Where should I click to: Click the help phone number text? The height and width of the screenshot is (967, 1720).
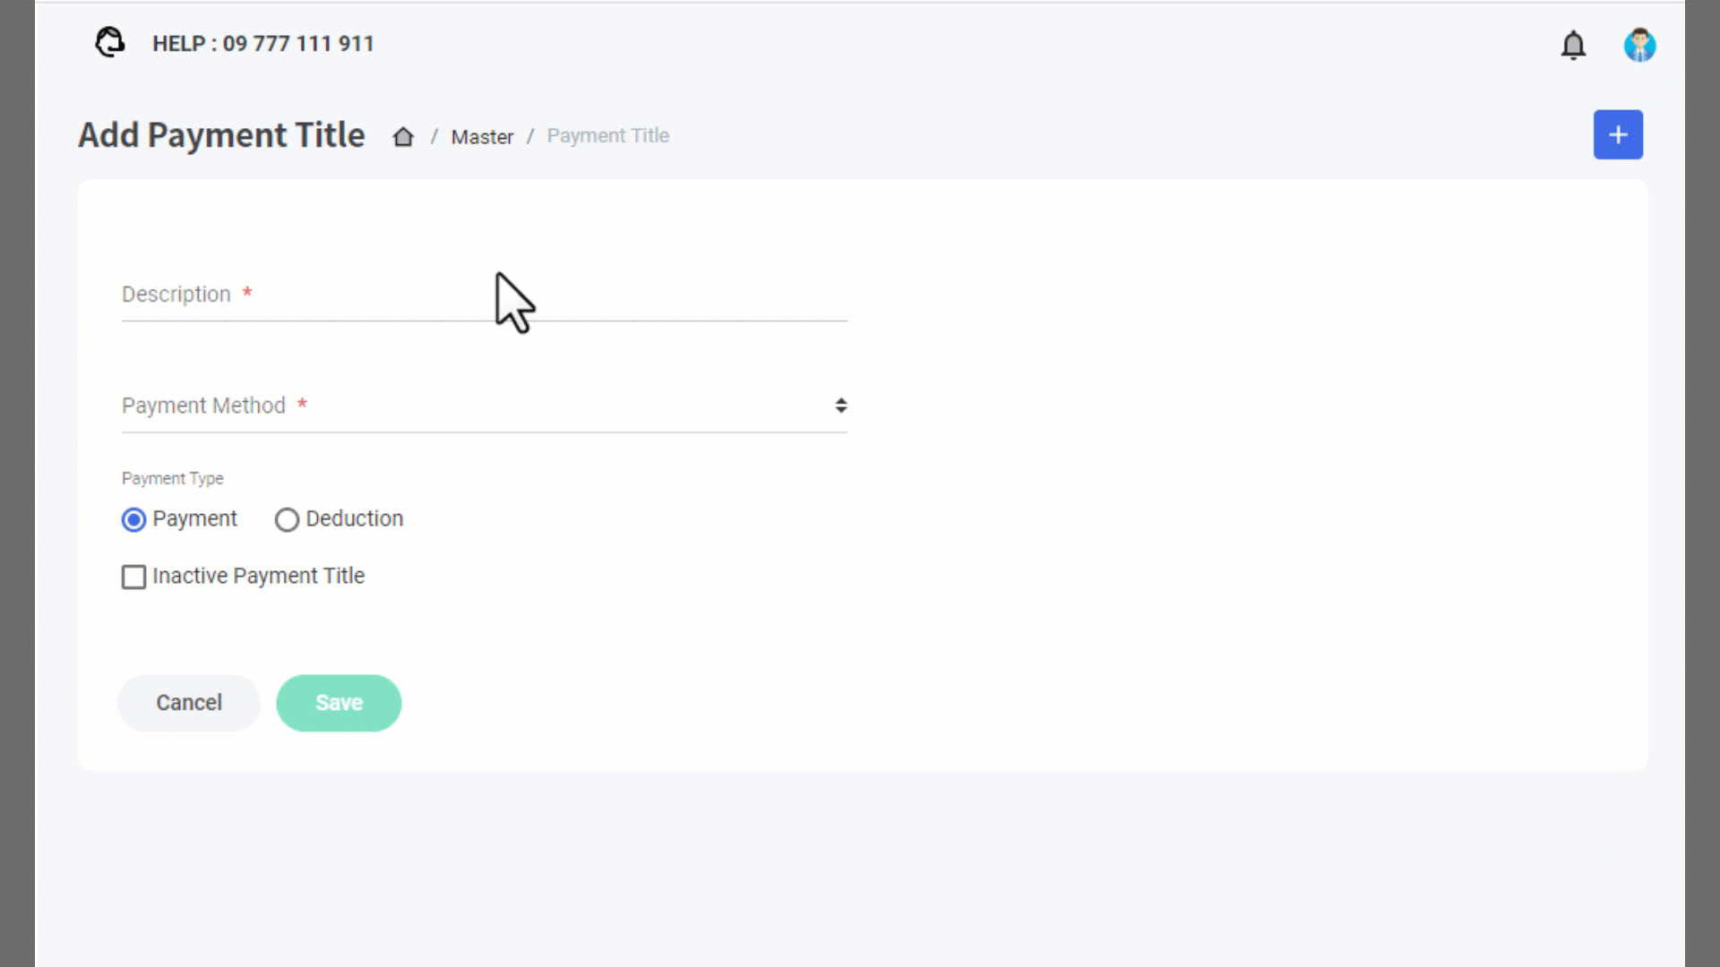coord(262,44)
